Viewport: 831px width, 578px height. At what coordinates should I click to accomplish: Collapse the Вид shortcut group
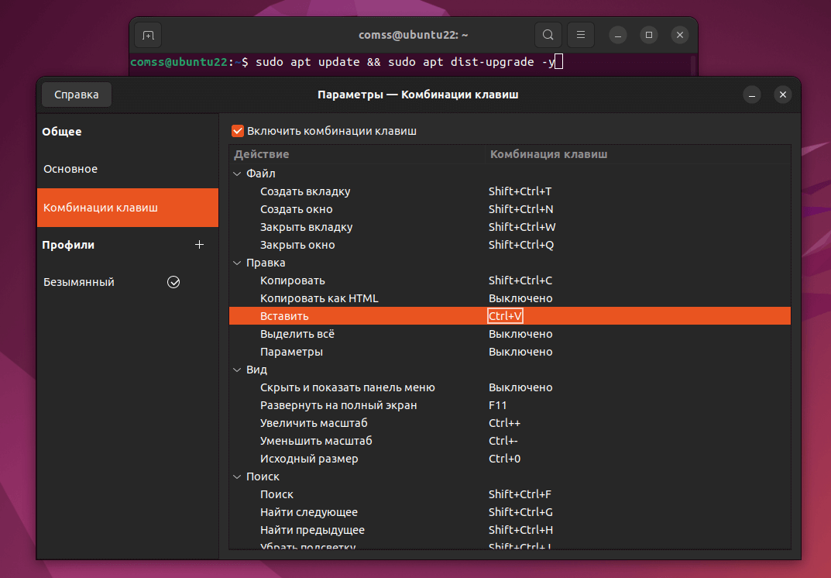click(x=238, y=370)
